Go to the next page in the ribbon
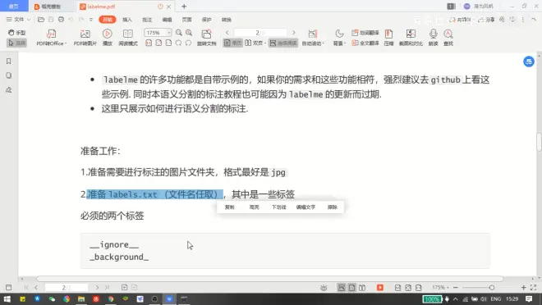The image size is (542, 305). [294, 33]
